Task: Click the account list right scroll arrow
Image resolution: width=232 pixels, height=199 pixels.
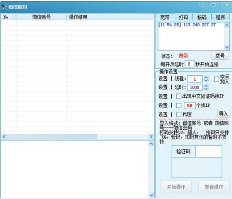Action: pyautogui.click(x=151, y=137)
